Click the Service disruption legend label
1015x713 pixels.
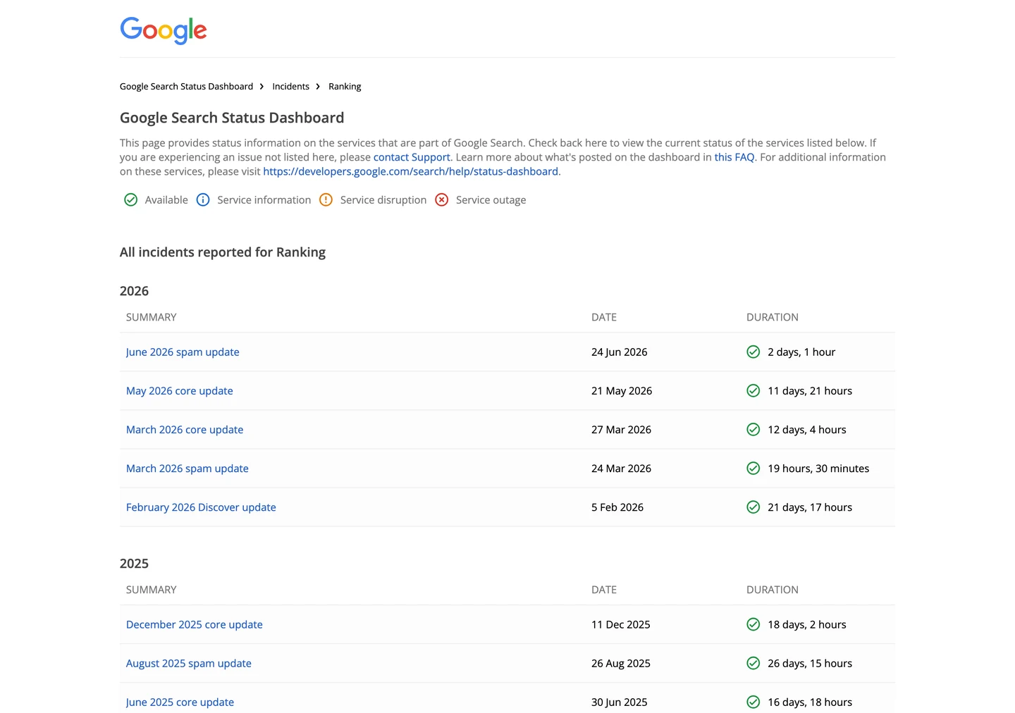coord(383,200)
